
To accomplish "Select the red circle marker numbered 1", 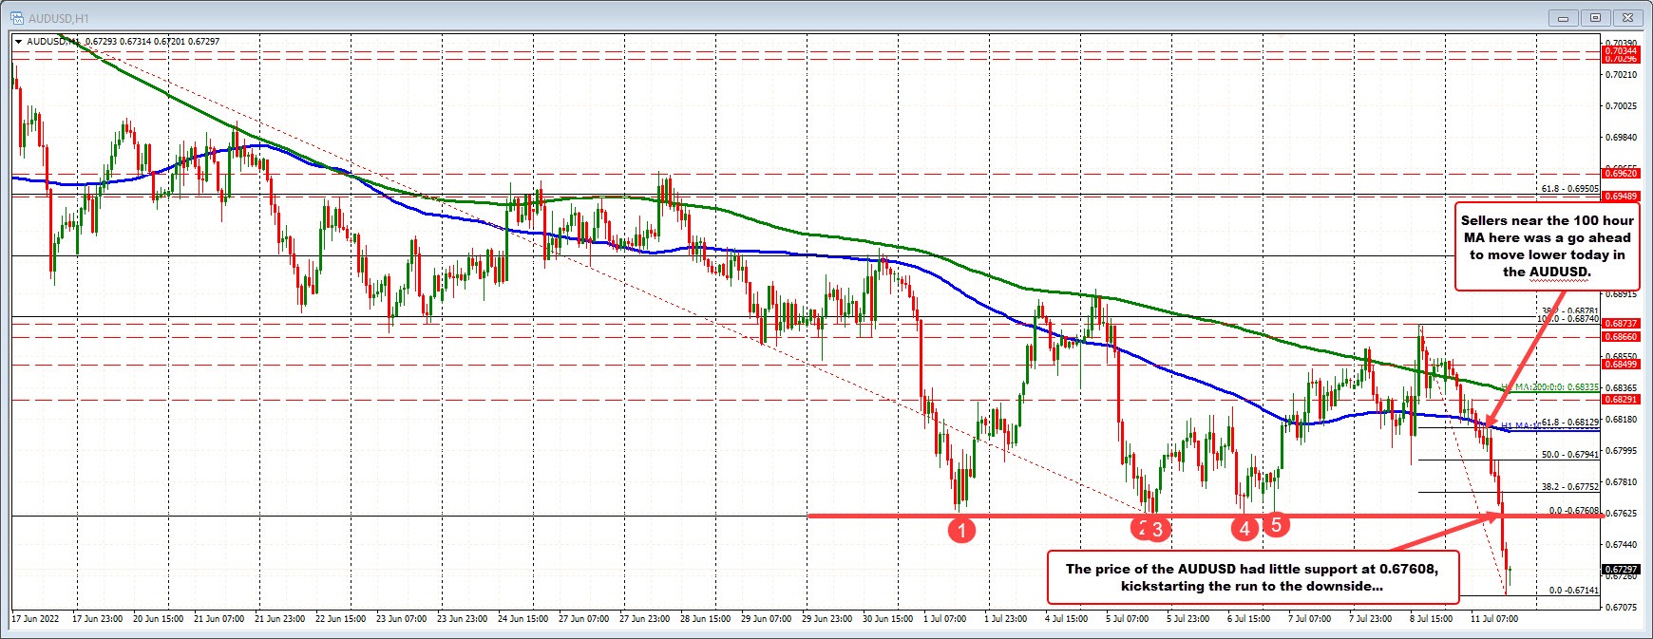I will [961, 530].
